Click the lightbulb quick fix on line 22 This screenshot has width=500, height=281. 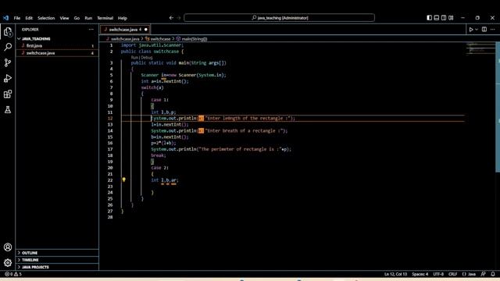tap(123, 180)
